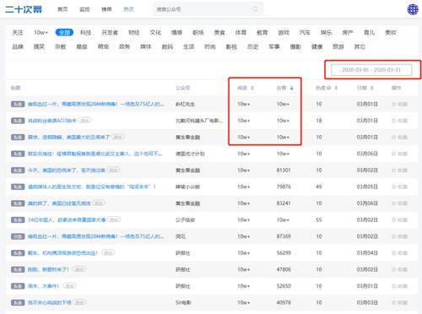Open the article starting with 14亿中国人
Image resolution: width=422 pixels, height=314 pixels.
(x=67, y=220)
